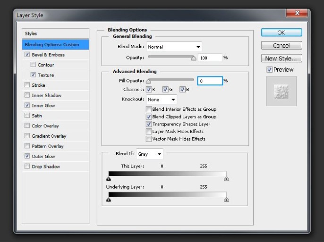Disable the R channel checkbox
This screenshot has width=324, height=242.
(149, 90)
